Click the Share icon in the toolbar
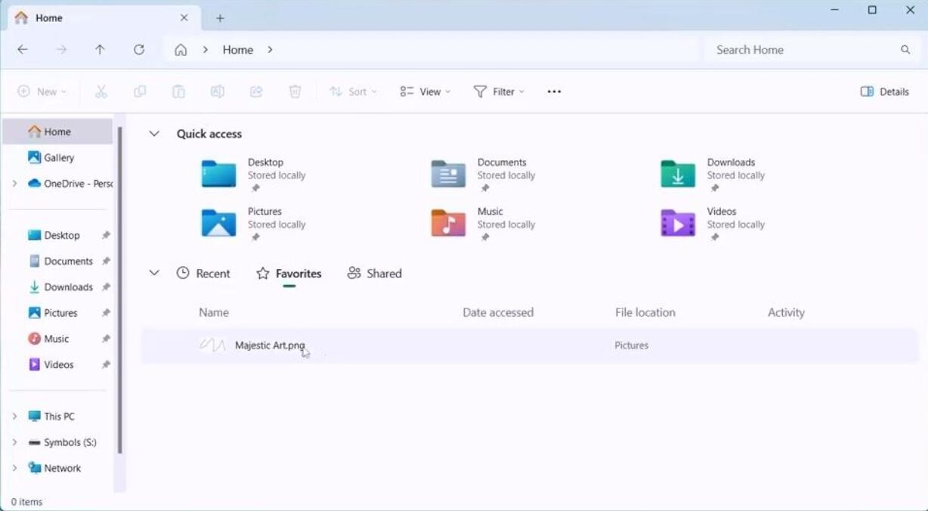The width and height of the screenshot is (928, 511). pyautogui.click(x=256, y=91)
